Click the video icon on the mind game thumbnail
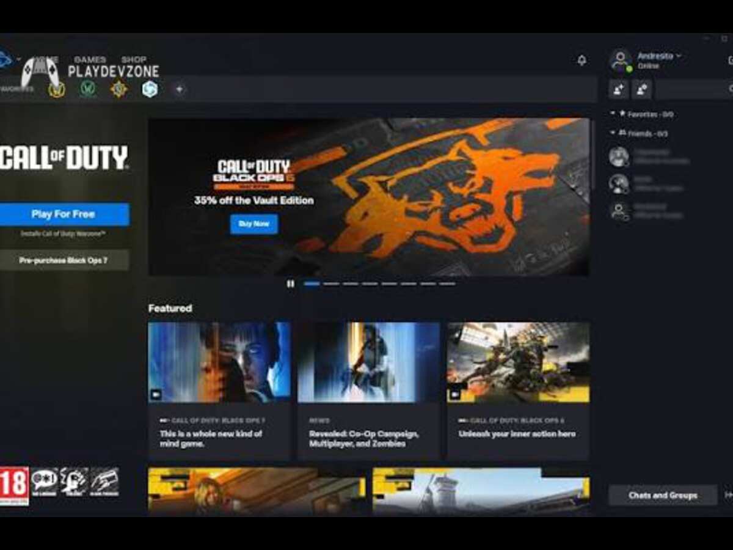 [x=156, y=394]
